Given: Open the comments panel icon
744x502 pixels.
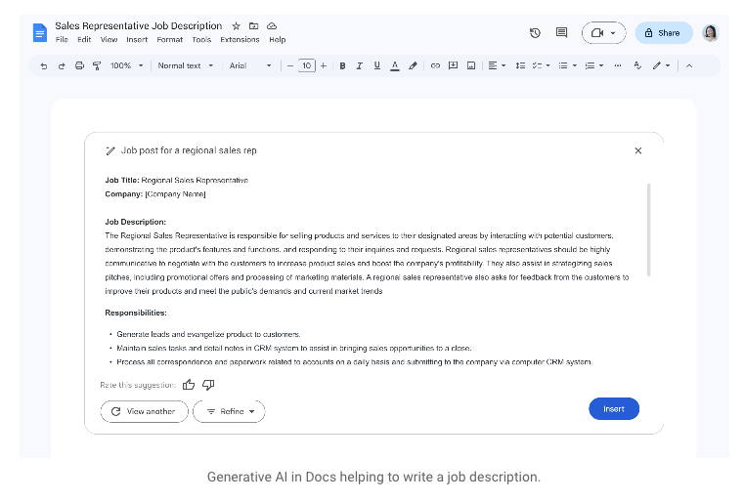Looking at the screenshot, I should (561, 33).
